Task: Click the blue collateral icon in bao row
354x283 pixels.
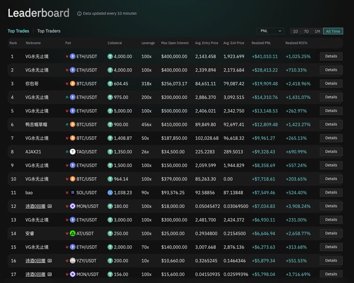Action: 110,192
